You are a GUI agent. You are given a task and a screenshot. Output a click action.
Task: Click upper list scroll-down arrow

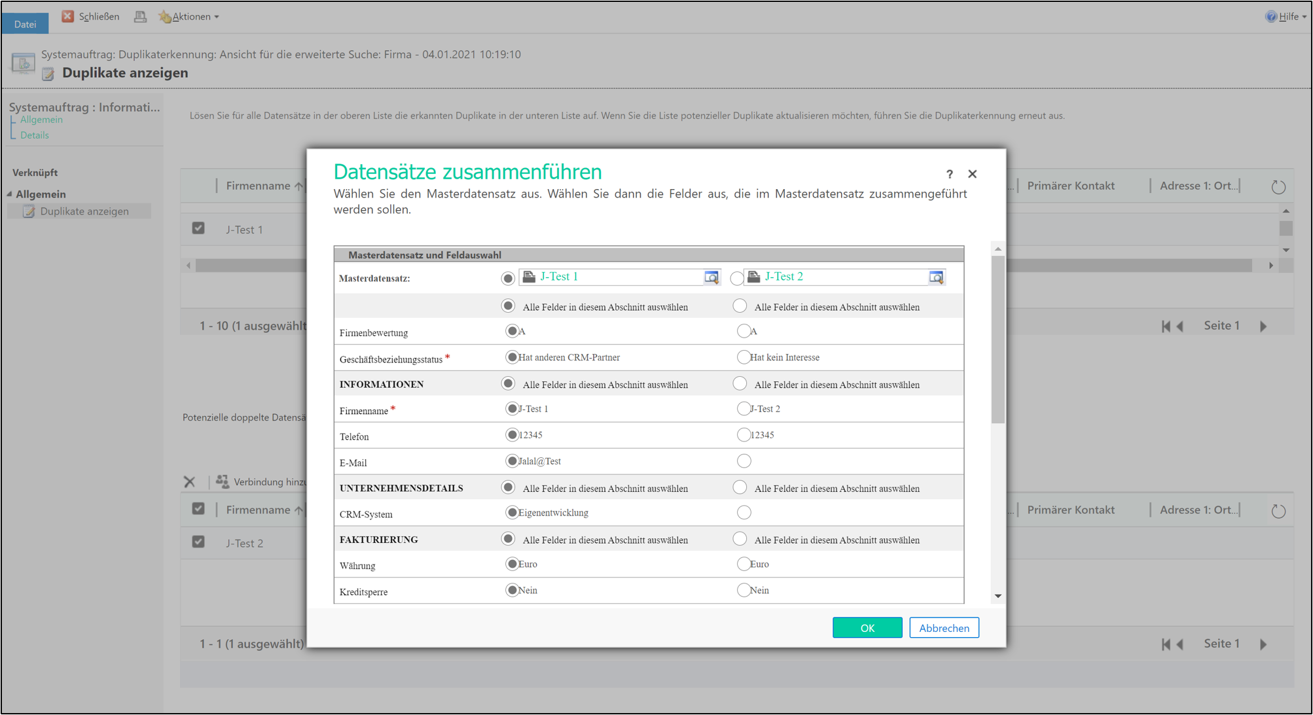(x=1286, y=251)
